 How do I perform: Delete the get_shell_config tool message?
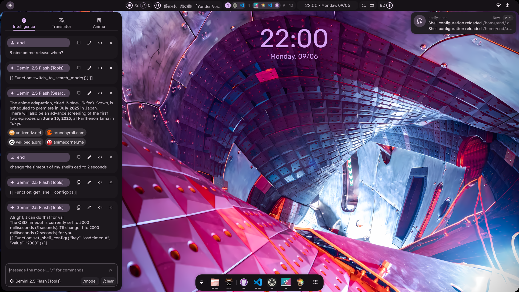[111, 182]
